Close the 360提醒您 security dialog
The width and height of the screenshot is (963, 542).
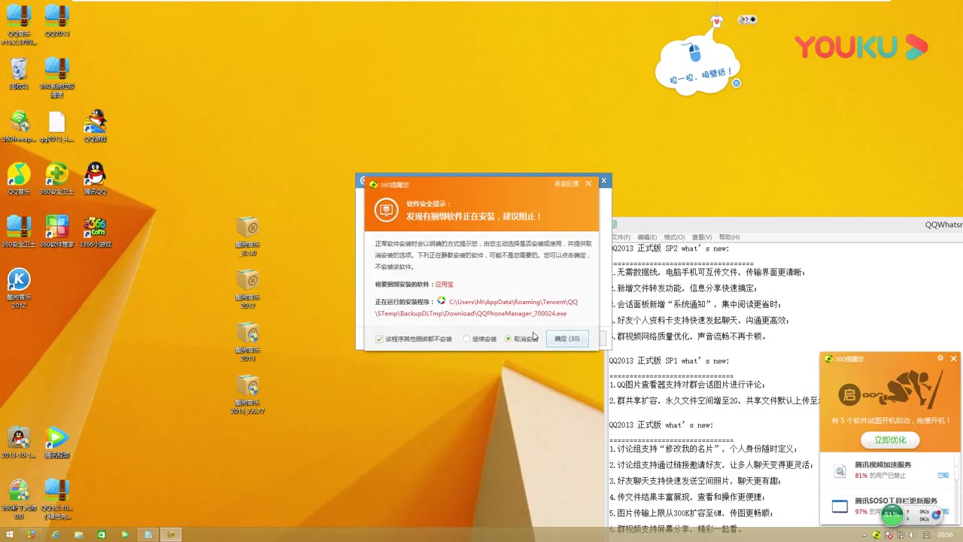click(x=588, y=184)
